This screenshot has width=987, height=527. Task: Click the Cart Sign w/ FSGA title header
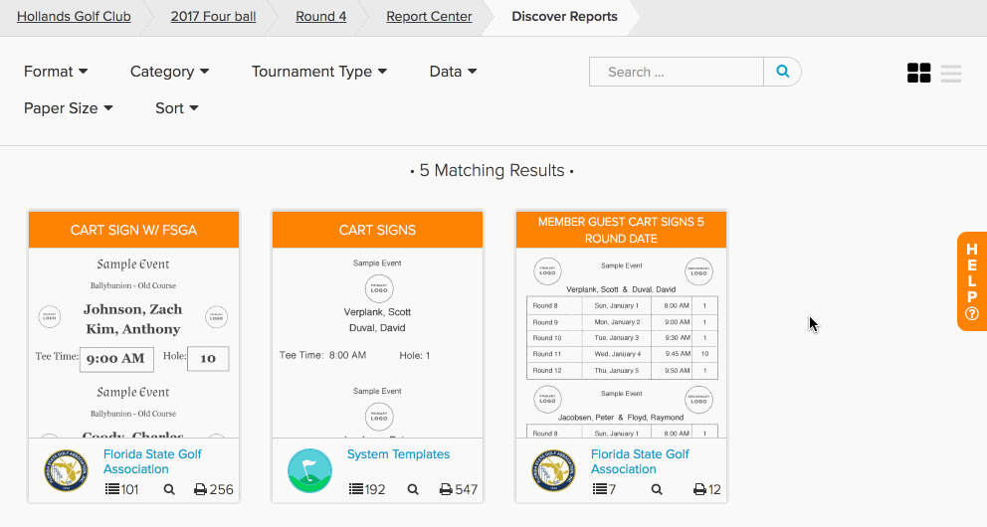point(133,230)
